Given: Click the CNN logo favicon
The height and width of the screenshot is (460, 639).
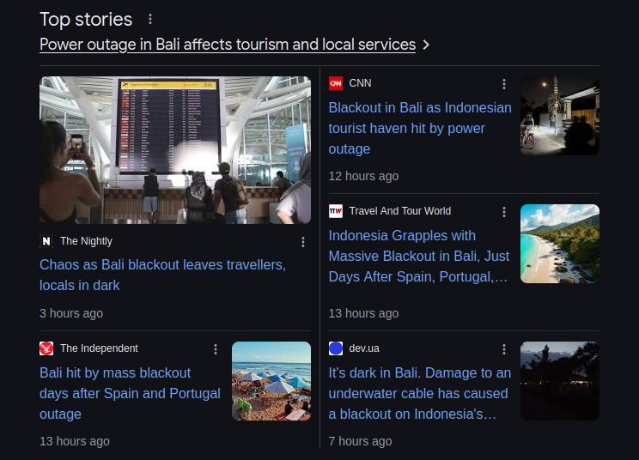Looking at the screenshot, I should click(336, 83).
